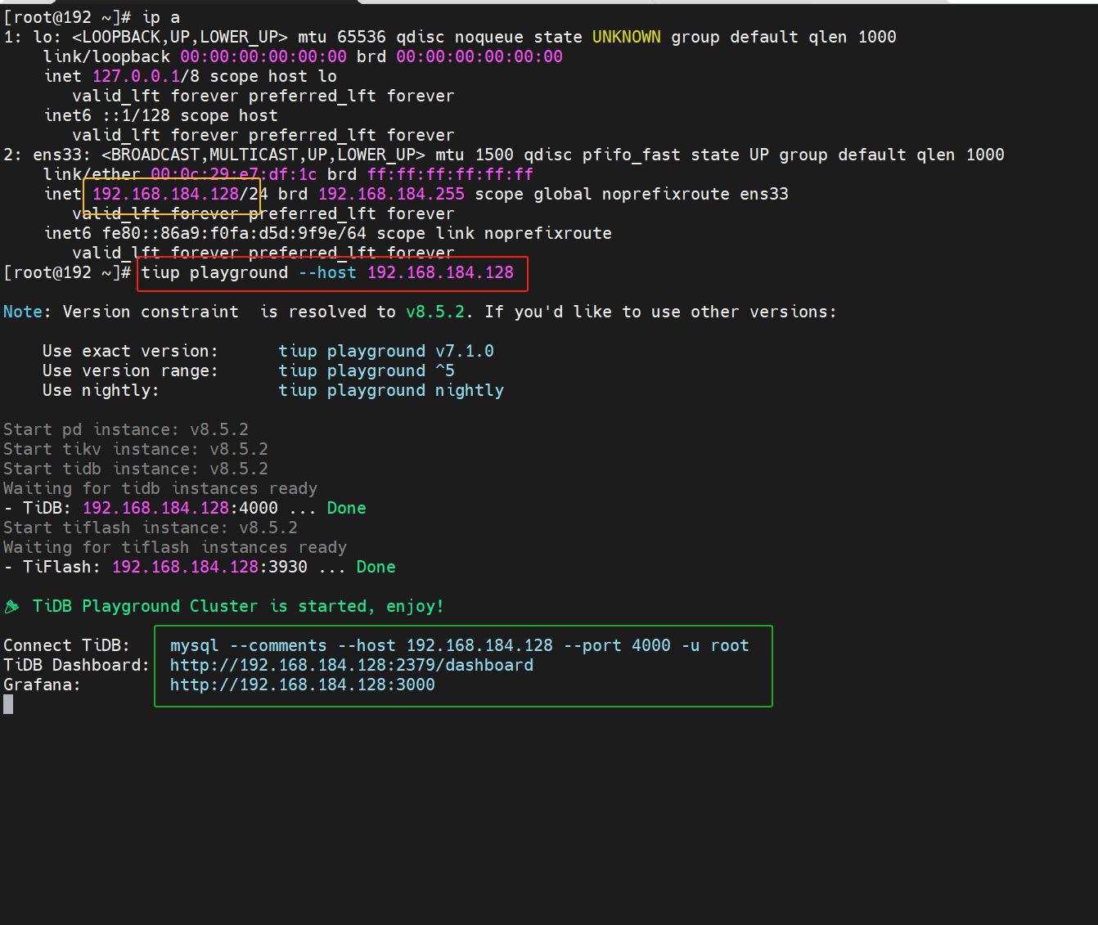Click the yellow UNKNOWN state text
This screenshot has width=1098, height=925.
pyautogui.click(x=626, y=37)
